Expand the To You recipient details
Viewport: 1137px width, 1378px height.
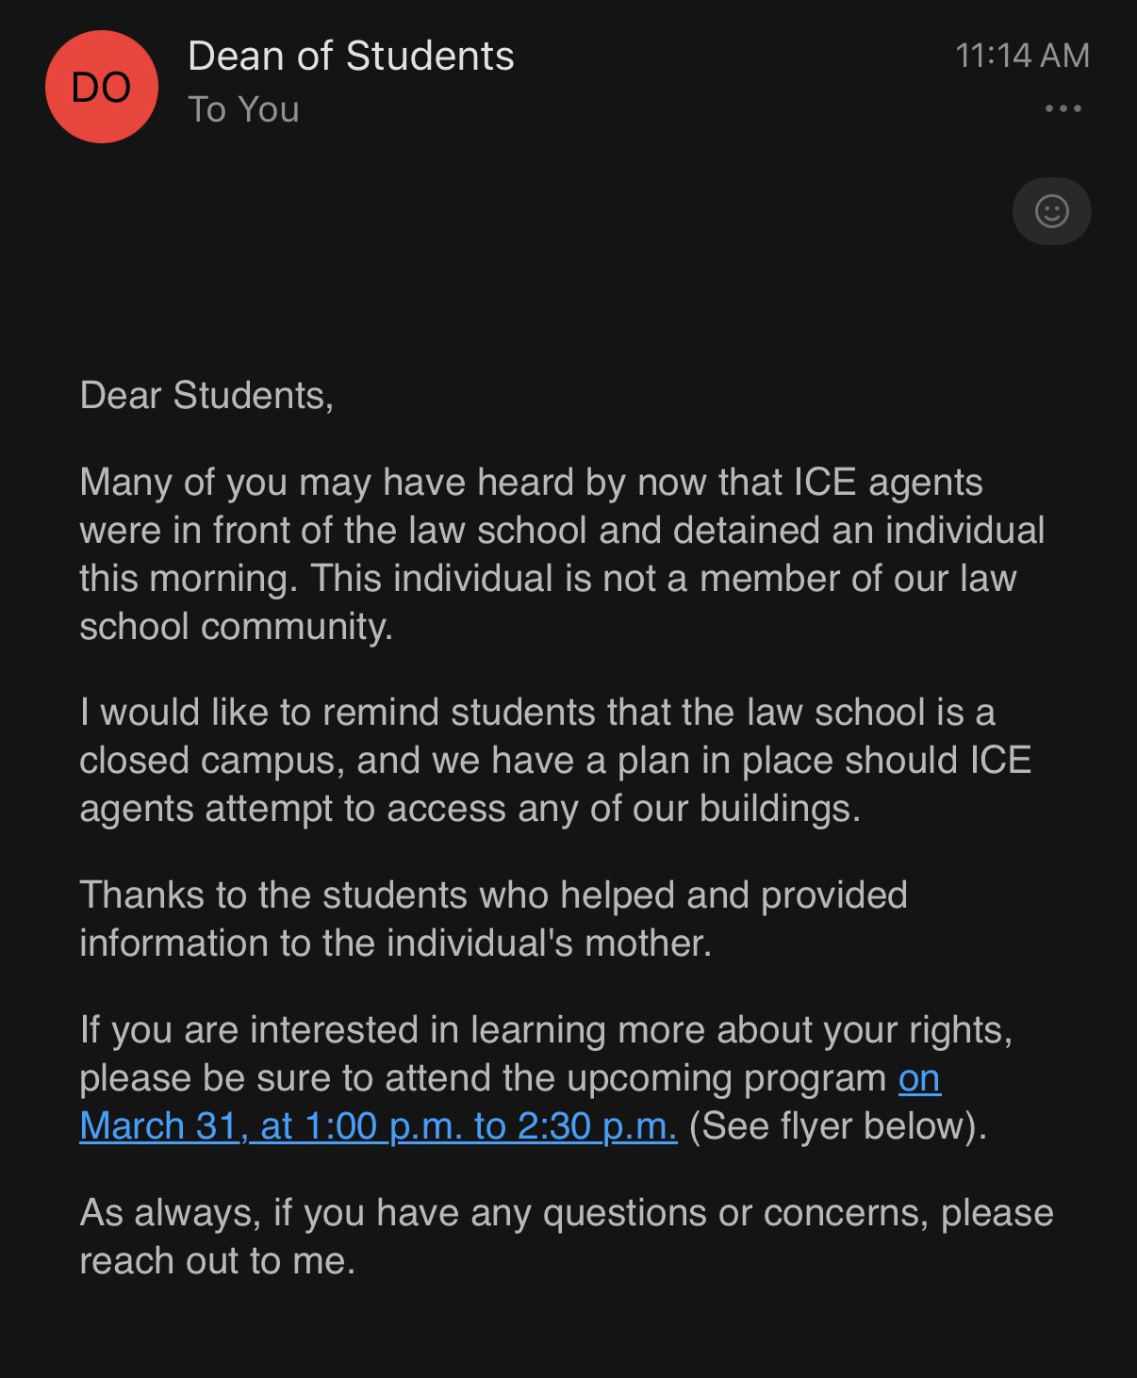tap(243, 110)
